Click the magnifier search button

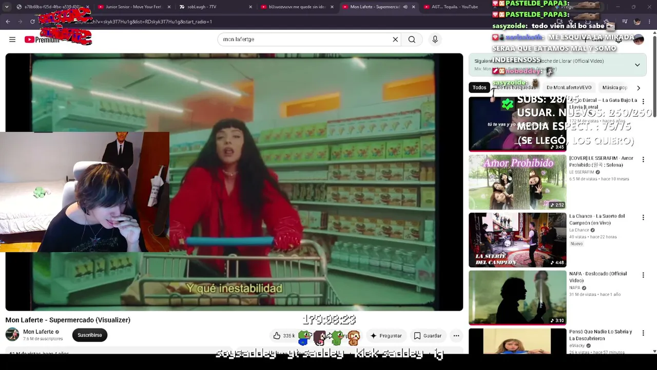(412, 40)
